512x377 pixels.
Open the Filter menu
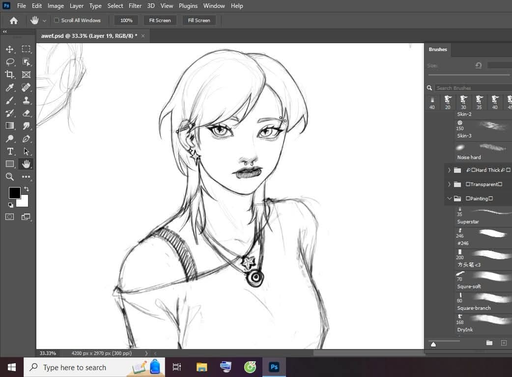[x=135, y=6]
